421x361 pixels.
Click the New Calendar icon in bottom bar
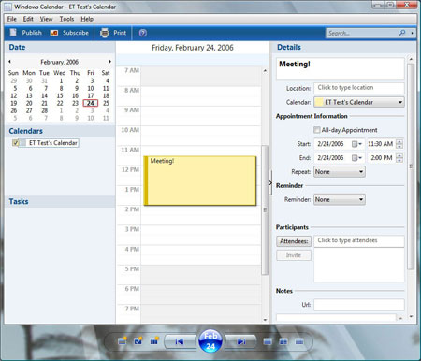point(153,341)
